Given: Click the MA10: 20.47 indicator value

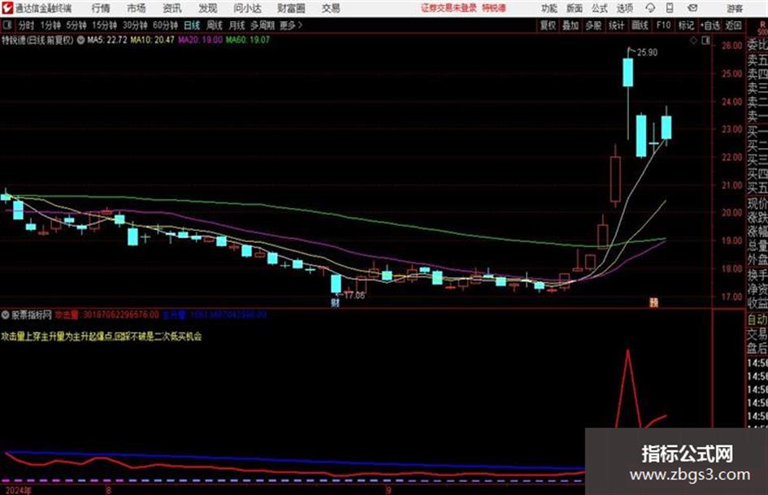Looking at the screenshot, I should pyautogui.click(x=152, y=40).
